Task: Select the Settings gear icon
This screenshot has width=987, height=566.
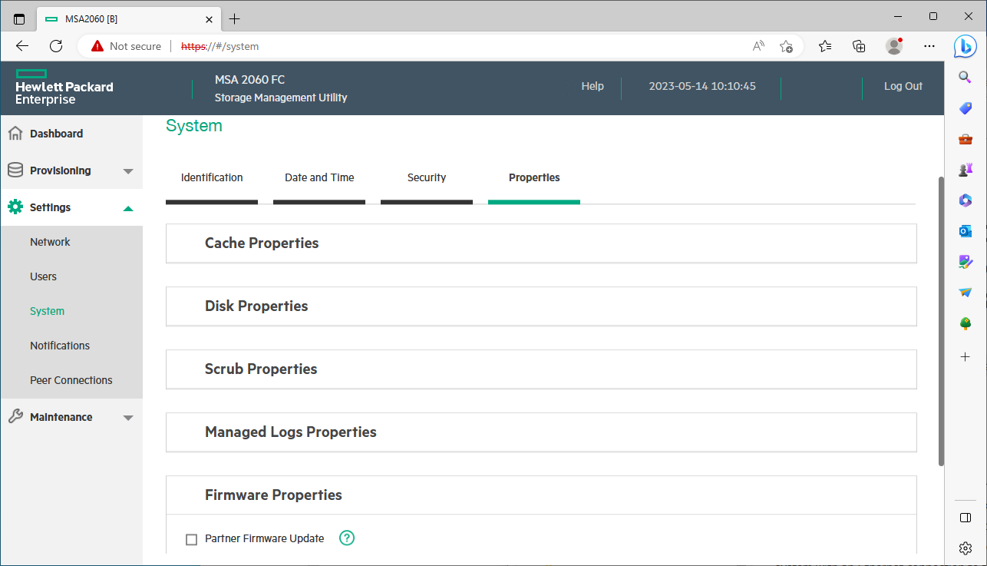Action: (15, 207)
